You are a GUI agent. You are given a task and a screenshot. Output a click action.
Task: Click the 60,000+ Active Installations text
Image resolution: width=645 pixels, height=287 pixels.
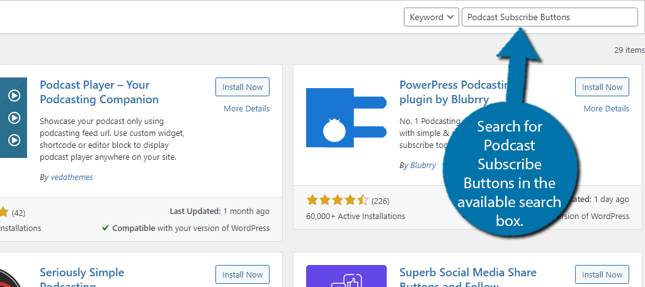pyautogui.click(x=356, y=217)
